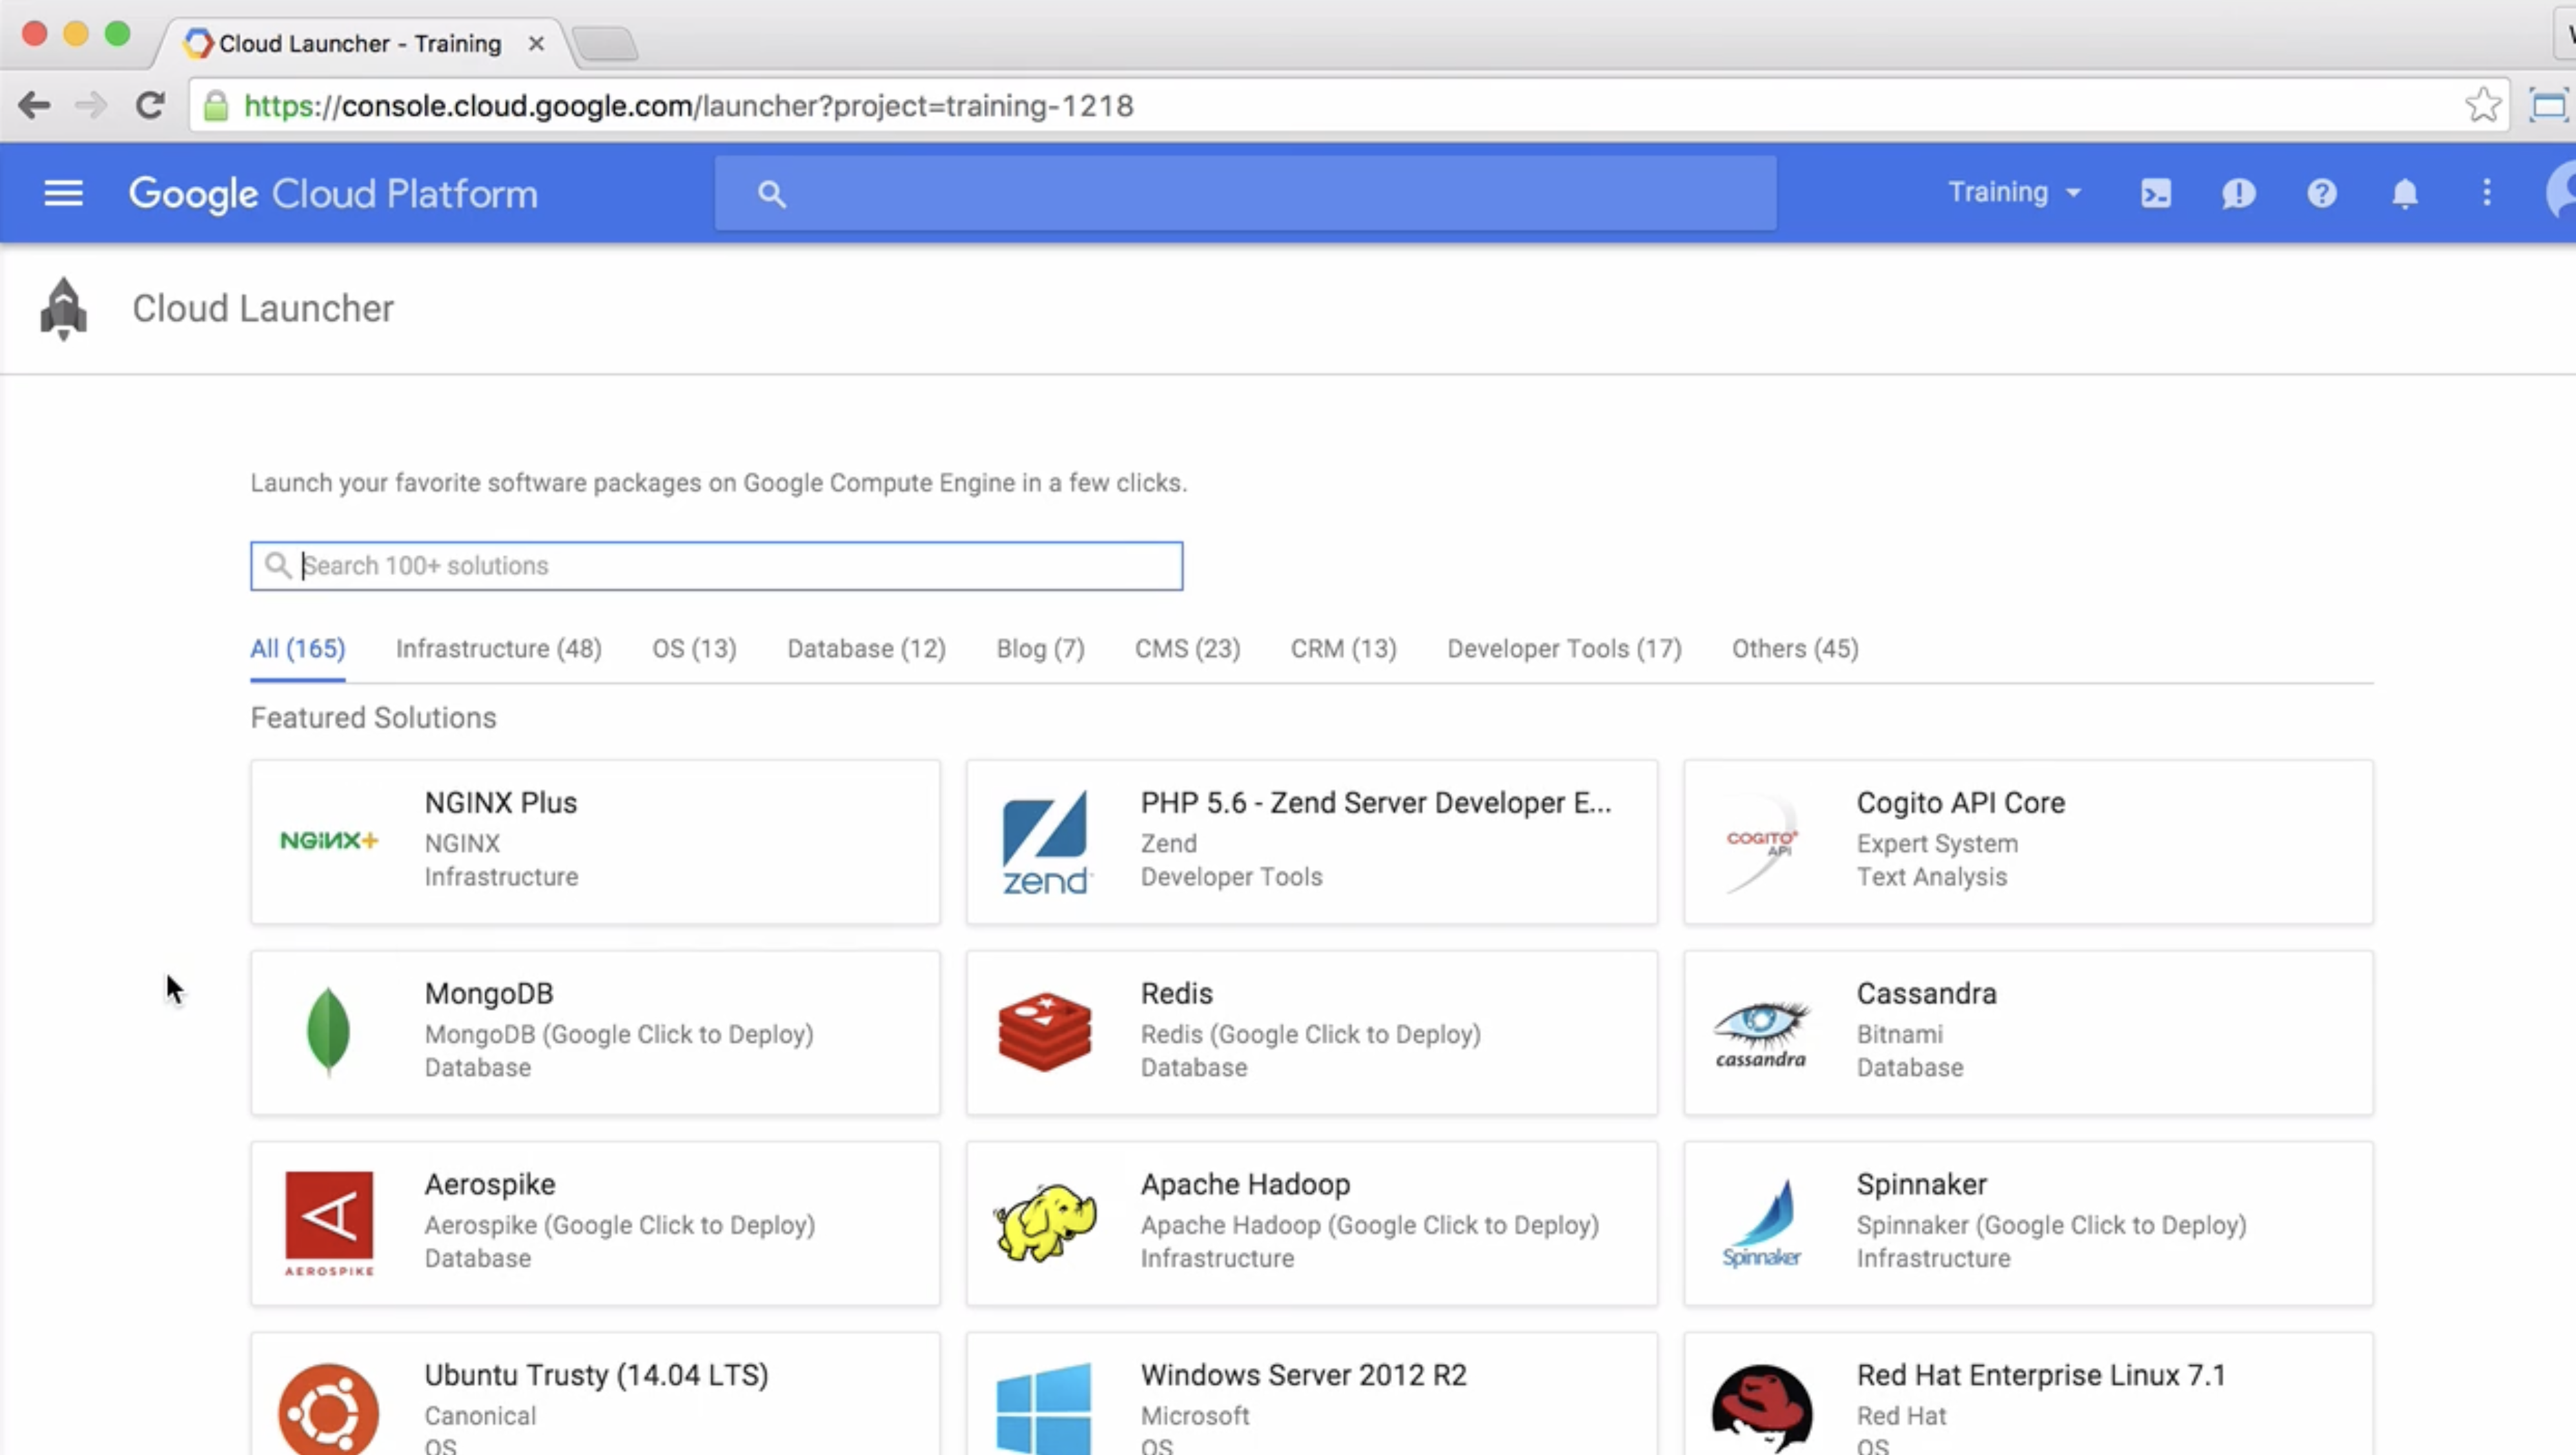
Task: Switch to CMS (23) tab
Action: tap(1187, 649)
